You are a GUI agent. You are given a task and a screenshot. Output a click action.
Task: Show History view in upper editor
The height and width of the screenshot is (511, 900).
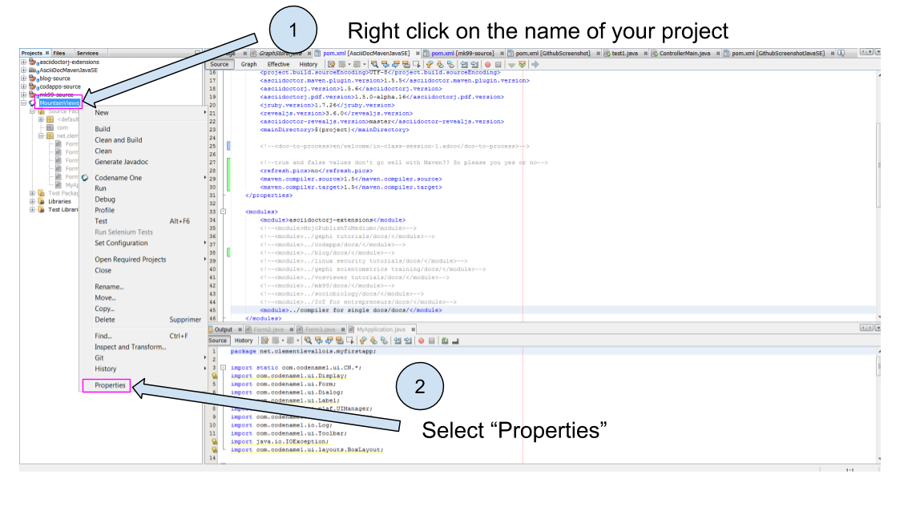click(x=309, y=64)
